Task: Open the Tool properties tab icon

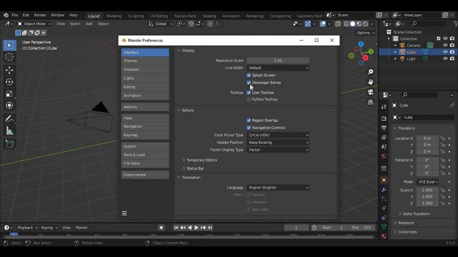Action: [x=384, y=106]
